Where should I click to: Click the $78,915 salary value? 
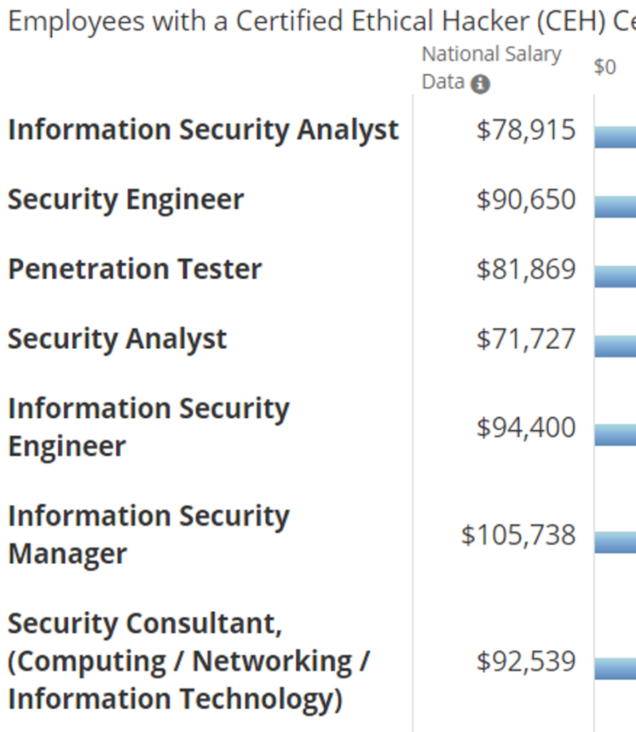[526, 130]
